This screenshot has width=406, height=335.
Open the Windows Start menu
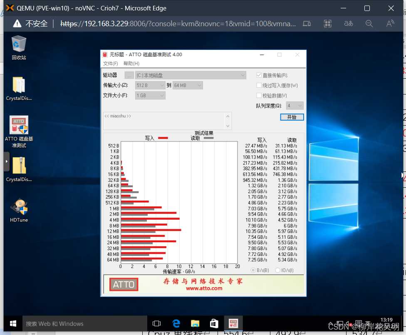tap(12, 323)
